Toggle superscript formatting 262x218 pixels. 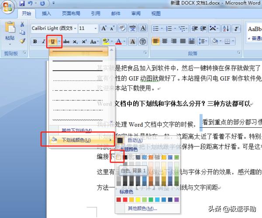[x=84, y=41]
